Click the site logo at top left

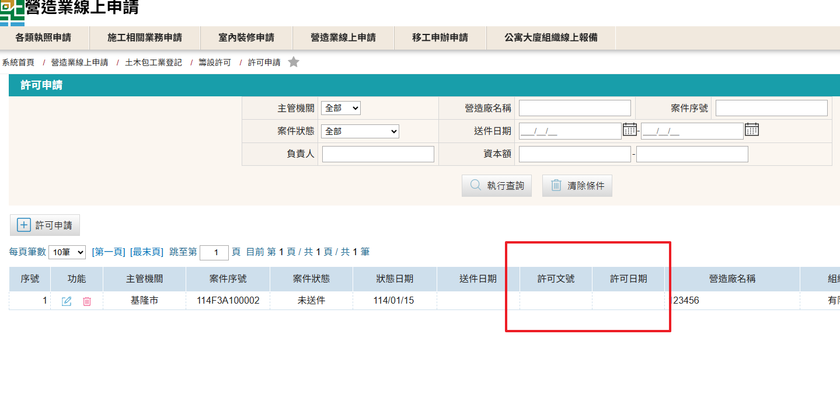[x=12, y=12]
